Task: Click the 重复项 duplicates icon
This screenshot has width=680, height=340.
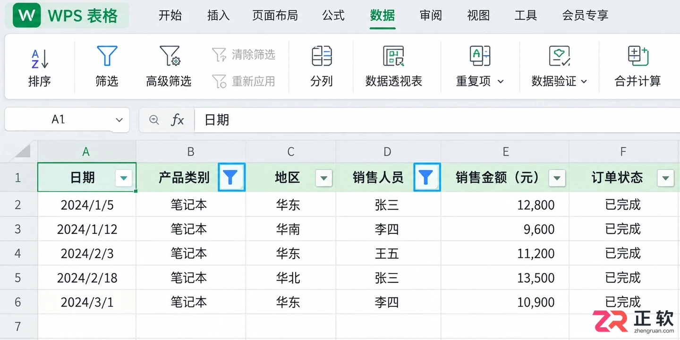Action: (x=480, y=56)
